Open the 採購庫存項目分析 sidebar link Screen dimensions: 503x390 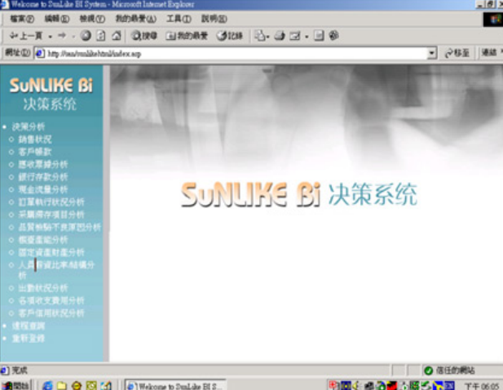tap(51, 215)
